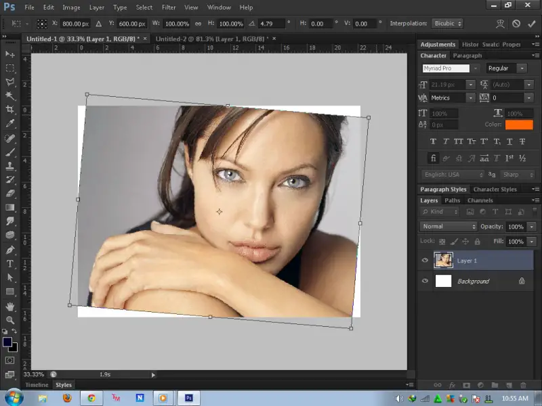Open the Sharp anti-aliasing dropdown

point(518,175)
